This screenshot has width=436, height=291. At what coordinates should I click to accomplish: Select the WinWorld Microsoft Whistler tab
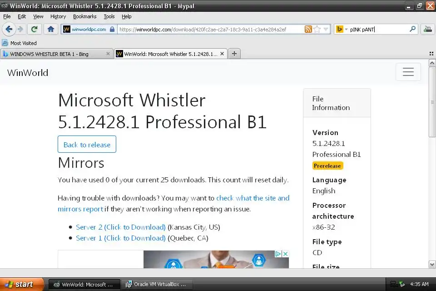tap(171, 54)
